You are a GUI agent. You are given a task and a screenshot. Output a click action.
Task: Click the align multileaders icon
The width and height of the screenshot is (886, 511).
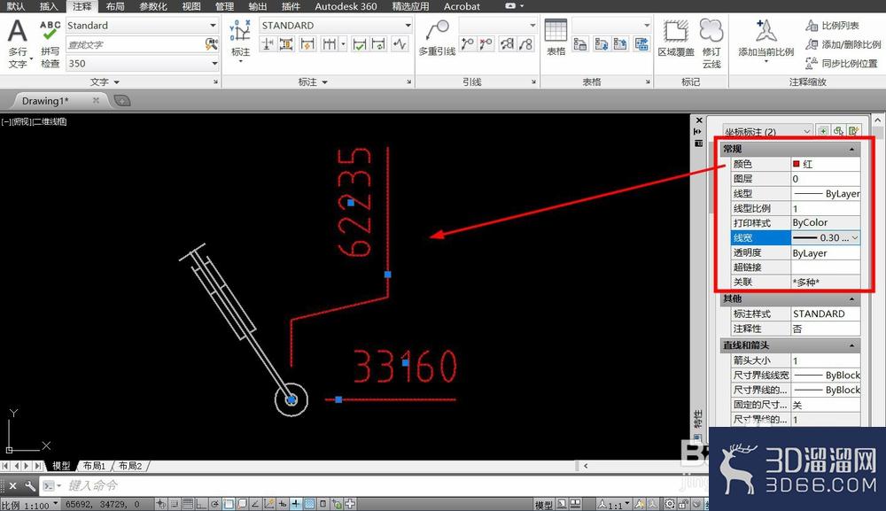tap(507, 44)
